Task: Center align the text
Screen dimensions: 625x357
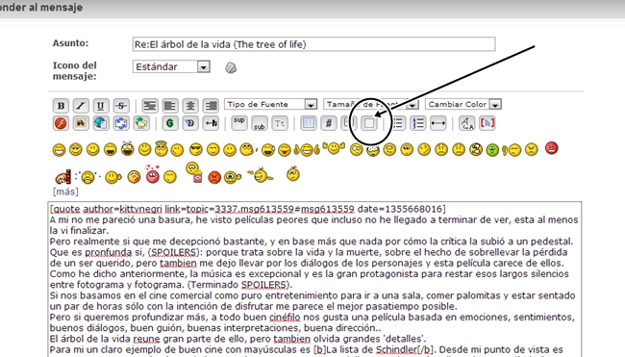Action: (x=190, y=106)
